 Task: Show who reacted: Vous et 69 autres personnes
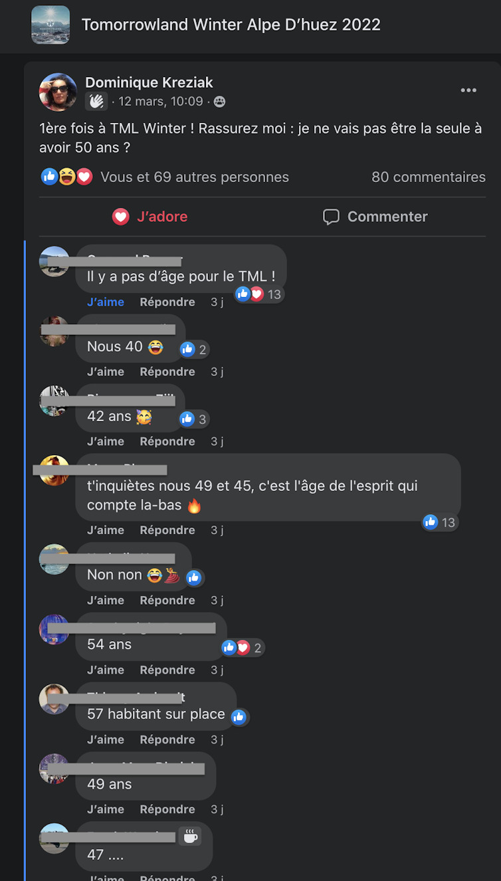[x=195, y=177]
